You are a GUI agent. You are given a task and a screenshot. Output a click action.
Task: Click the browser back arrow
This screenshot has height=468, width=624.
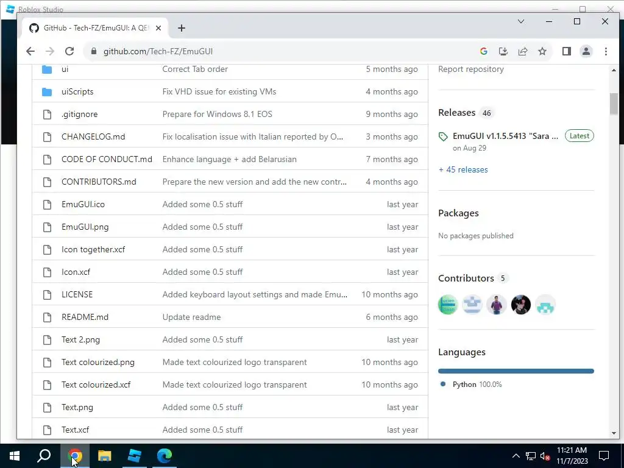30,51
